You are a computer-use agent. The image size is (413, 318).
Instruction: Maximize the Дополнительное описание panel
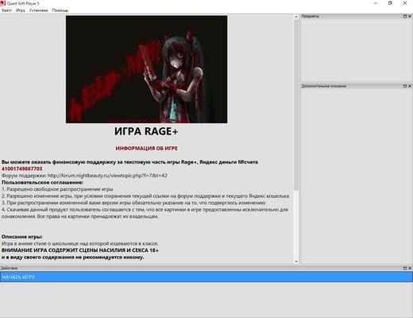tap(405, 86)
